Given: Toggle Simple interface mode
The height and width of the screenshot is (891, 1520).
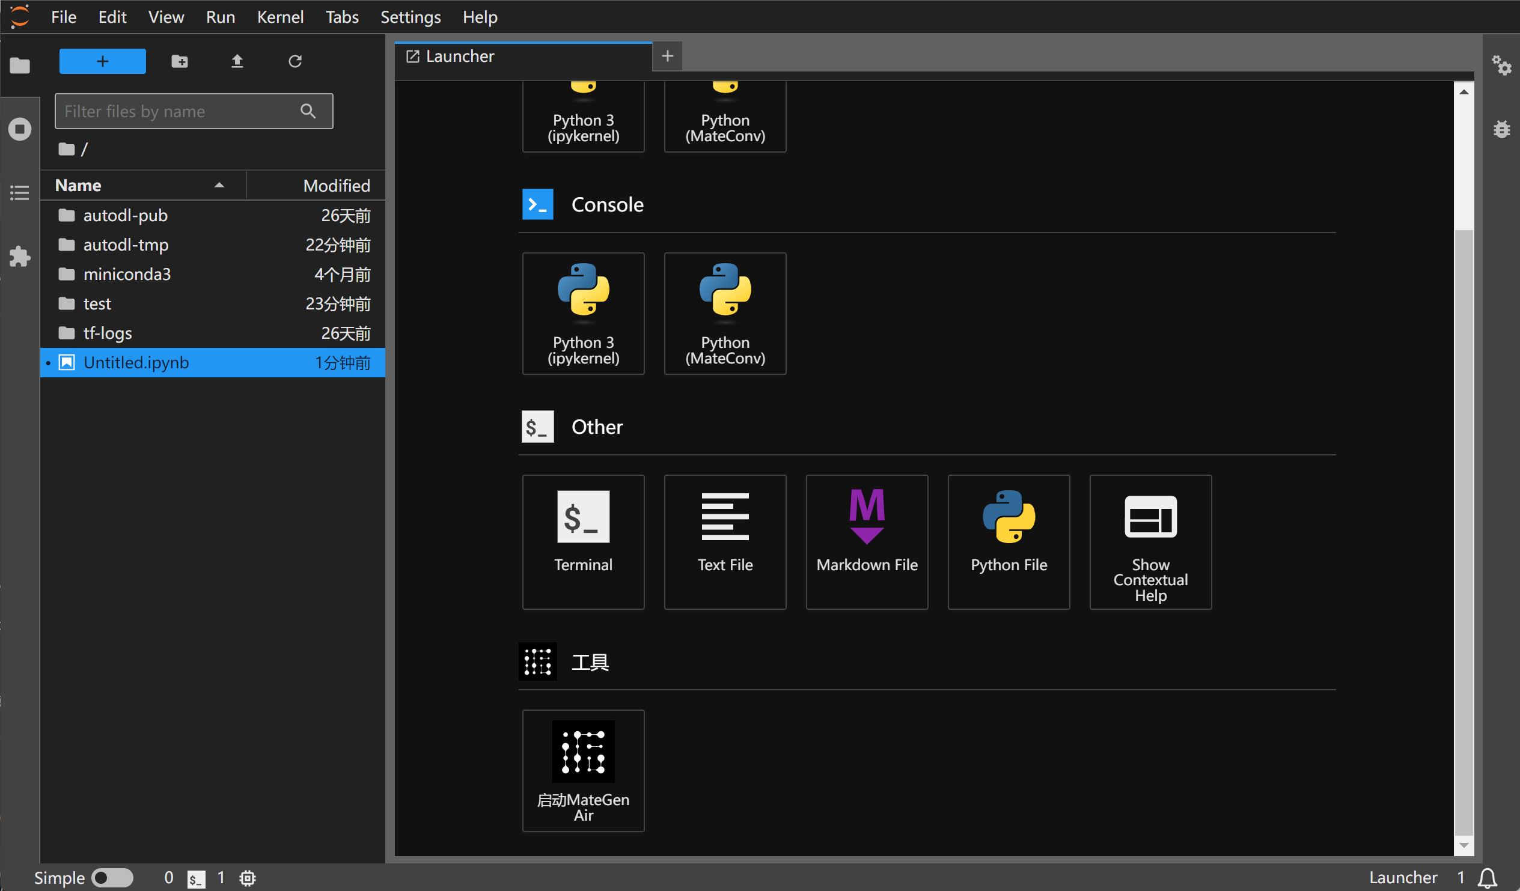Looking at the screenshot, I should 112,878.
